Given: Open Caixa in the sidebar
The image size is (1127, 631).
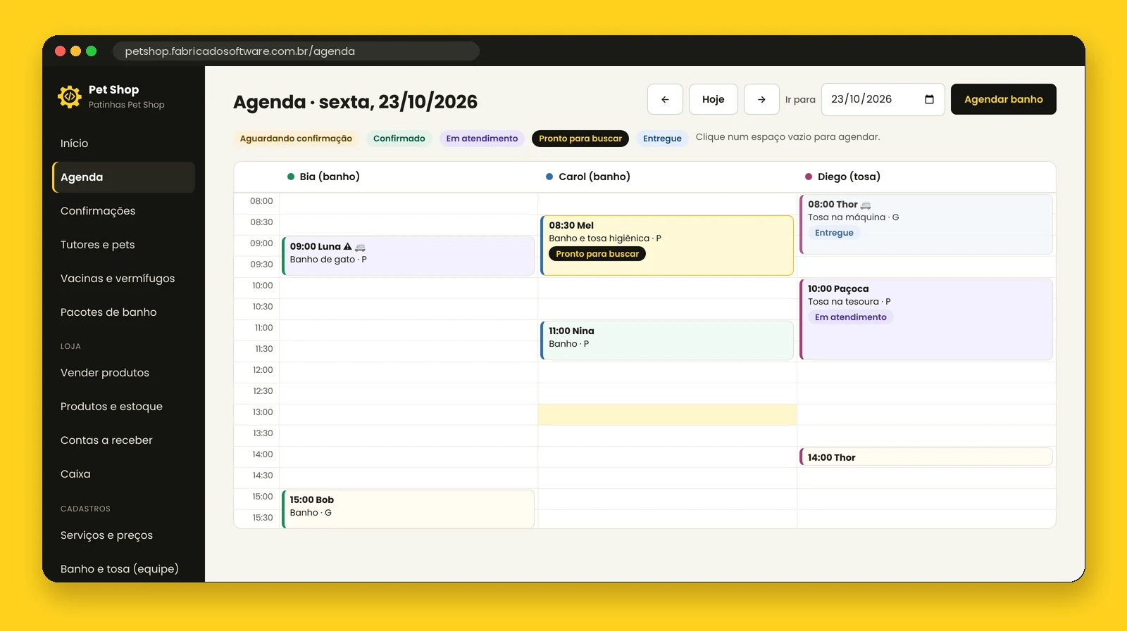Looking at the screenshot, I should (123, 474).
